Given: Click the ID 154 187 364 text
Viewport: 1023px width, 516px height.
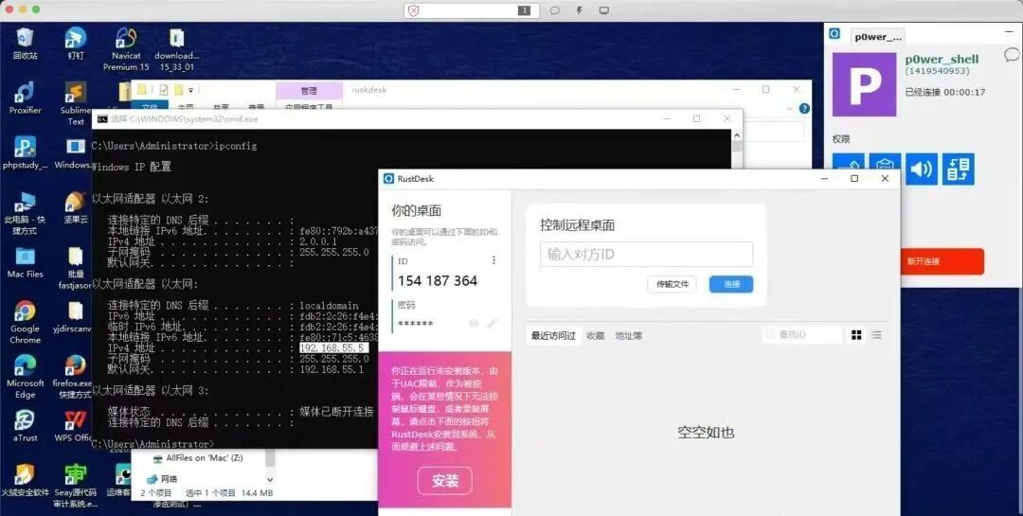Looking at the screenshot, I should (x=438, y=281).
